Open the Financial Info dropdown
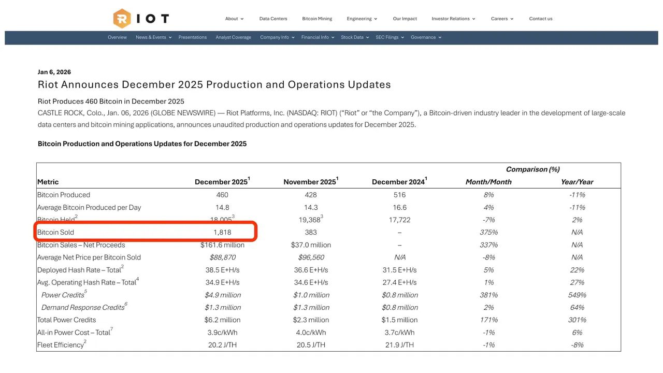The image size is (663, 373). point(316,37)
